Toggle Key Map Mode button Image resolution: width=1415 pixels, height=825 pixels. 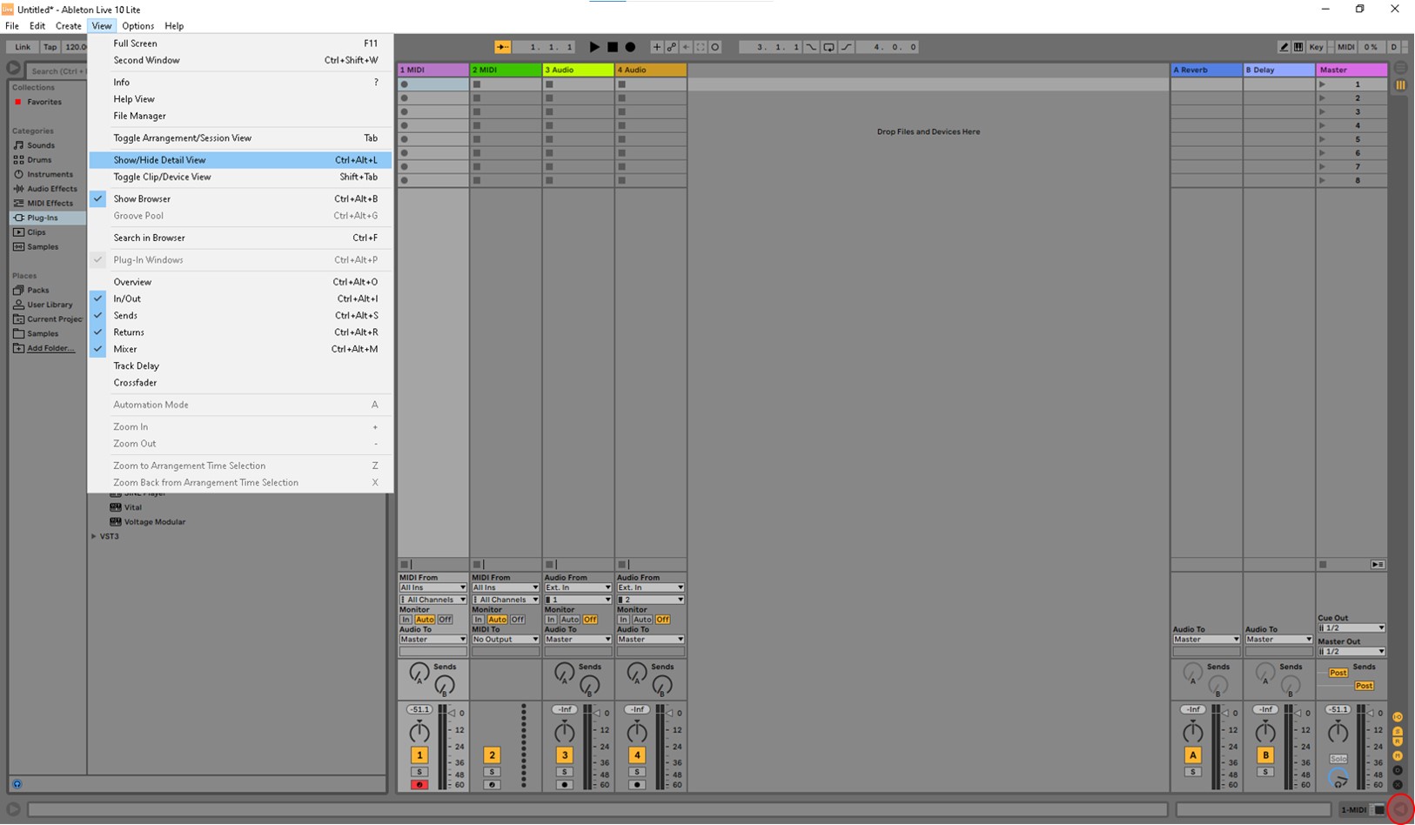(1316, 47)
